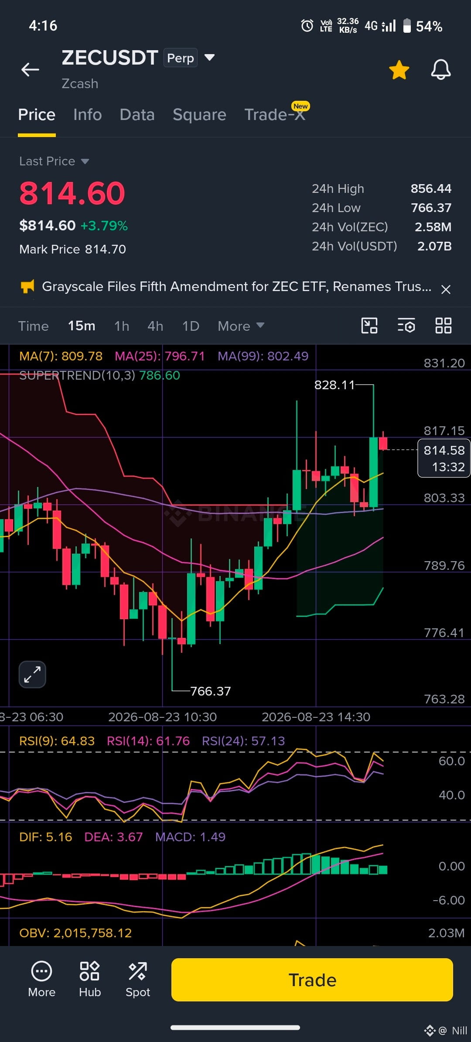The image size is (471, 1042).
Task: Open the Data tab
Action: [137, 115]
